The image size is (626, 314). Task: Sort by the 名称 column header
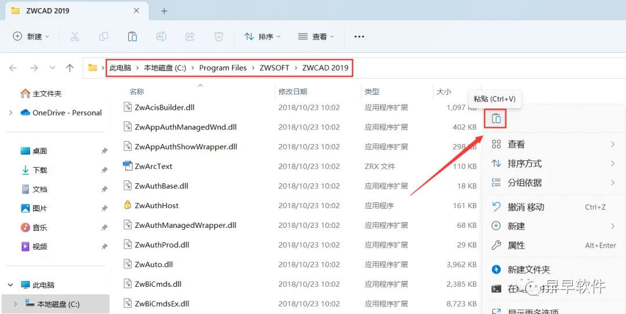coord(137,91)
